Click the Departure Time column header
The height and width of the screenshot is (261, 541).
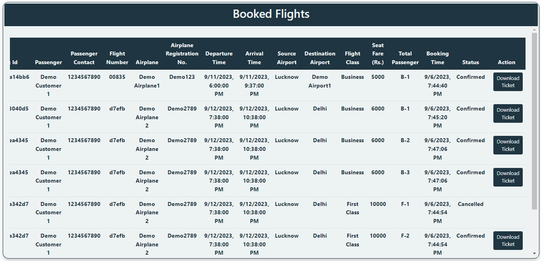click(x=219, y=58)
